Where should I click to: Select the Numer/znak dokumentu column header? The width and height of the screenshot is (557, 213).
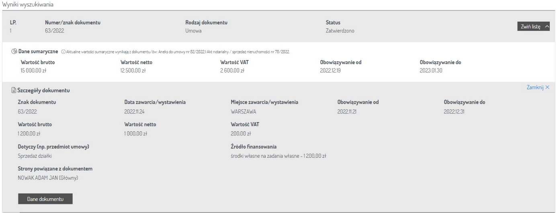72,22
